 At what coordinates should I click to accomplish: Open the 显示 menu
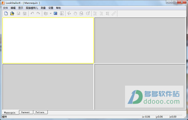(x=21, y=8)
